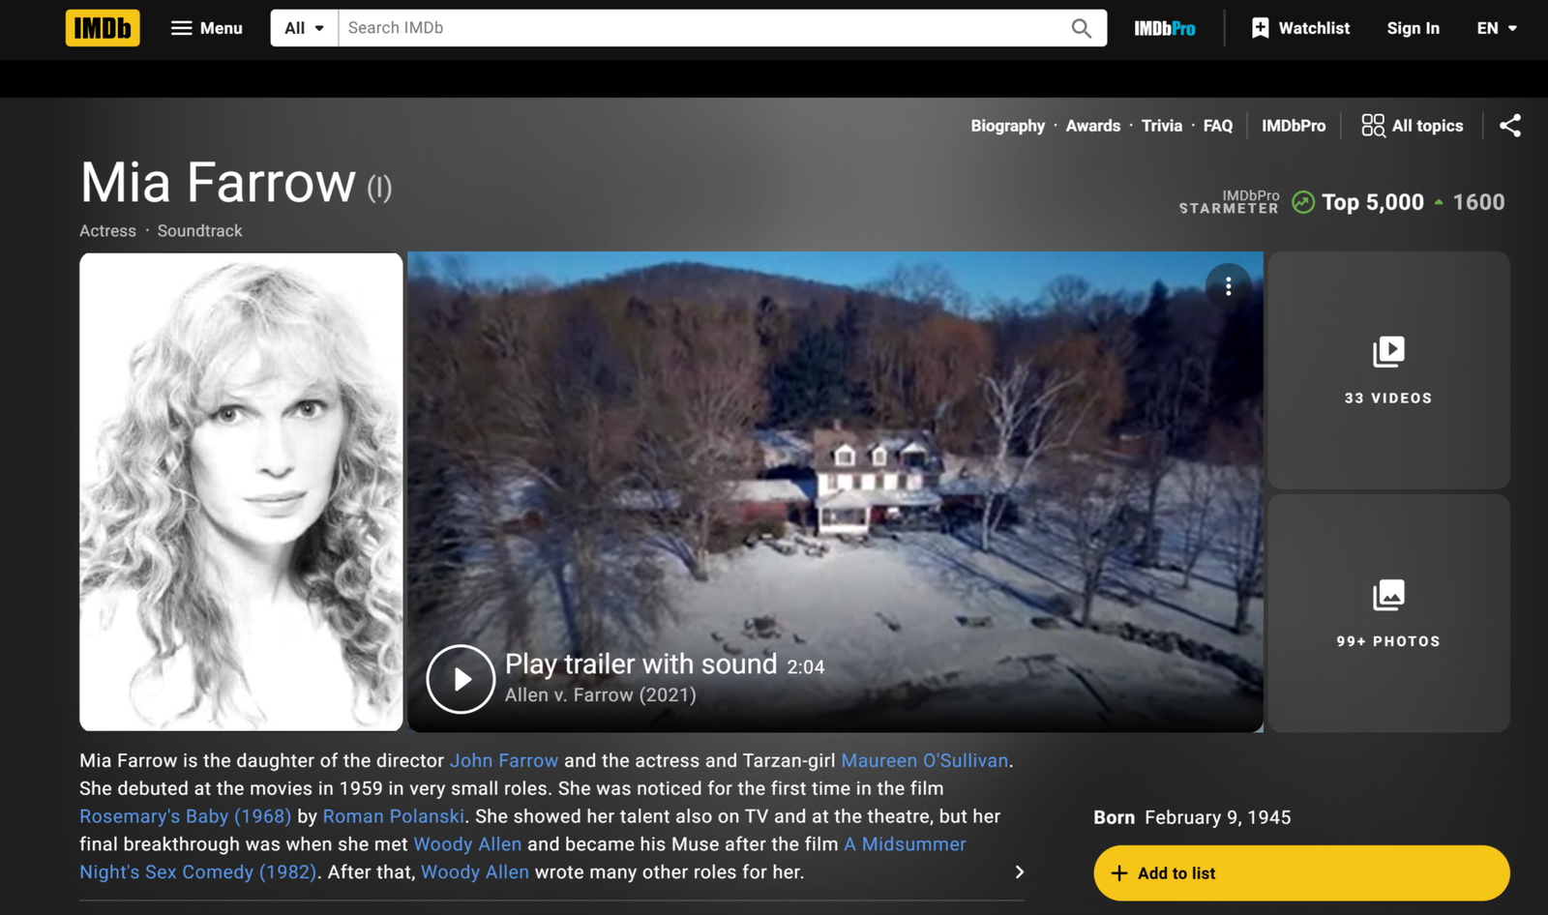Follow the John Farrow link

coord(503,760)
